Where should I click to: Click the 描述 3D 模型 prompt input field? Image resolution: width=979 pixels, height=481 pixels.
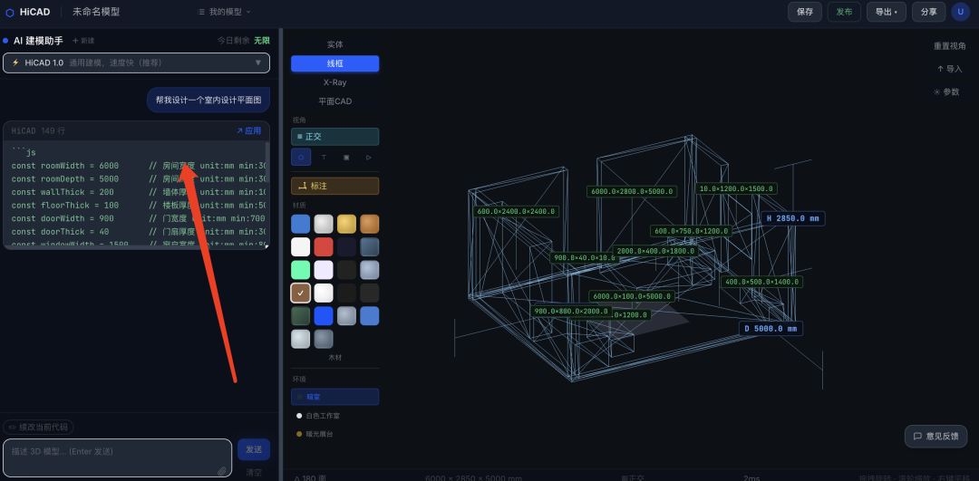coord(117,458)
